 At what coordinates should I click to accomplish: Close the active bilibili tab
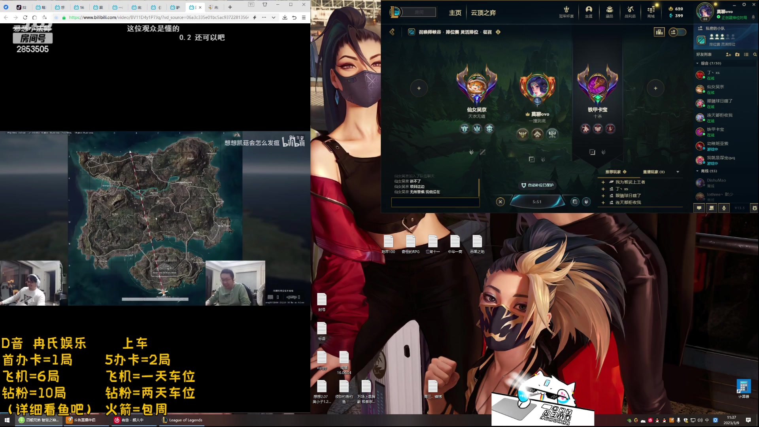pos(200,7)
